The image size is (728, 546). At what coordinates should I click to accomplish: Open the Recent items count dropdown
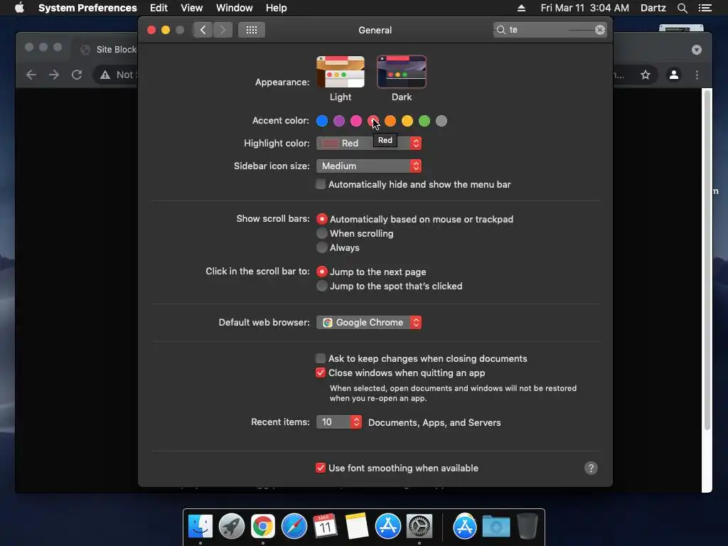pyautogui.click(x=339, y=422)
